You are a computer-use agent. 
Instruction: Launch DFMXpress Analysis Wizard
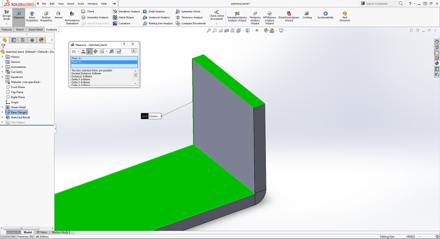269,18
